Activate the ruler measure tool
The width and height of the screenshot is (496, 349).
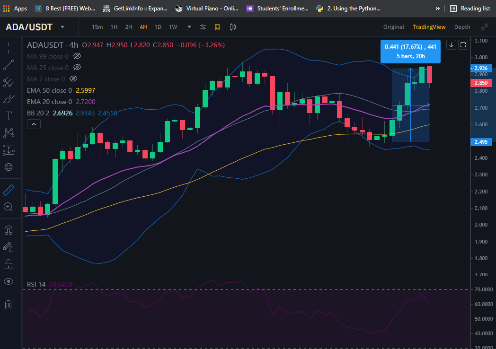(9, 190)
